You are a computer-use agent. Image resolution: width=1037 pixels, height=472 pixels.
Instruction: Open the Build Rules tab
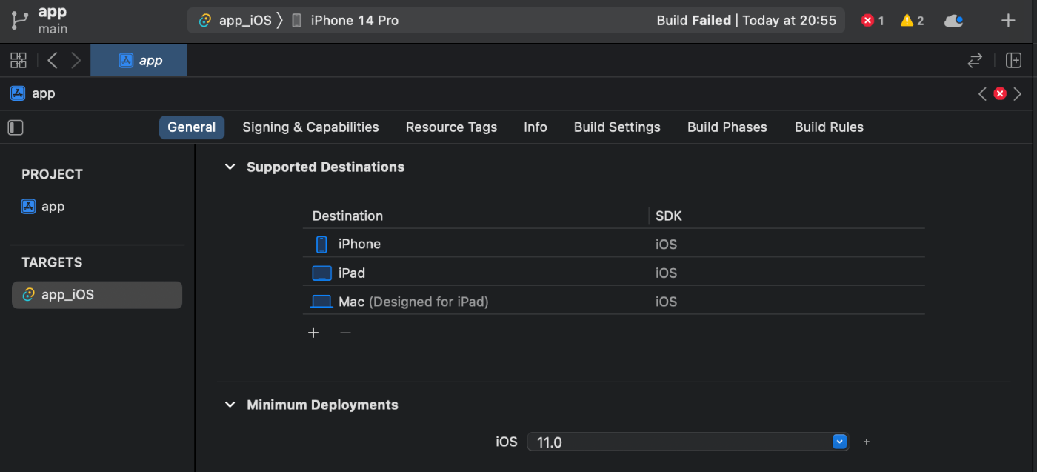point(829,127)
